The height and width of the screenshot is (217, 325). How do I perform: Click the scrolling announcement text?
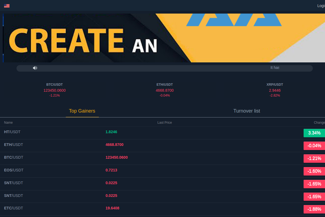click(x=275, y=68)
